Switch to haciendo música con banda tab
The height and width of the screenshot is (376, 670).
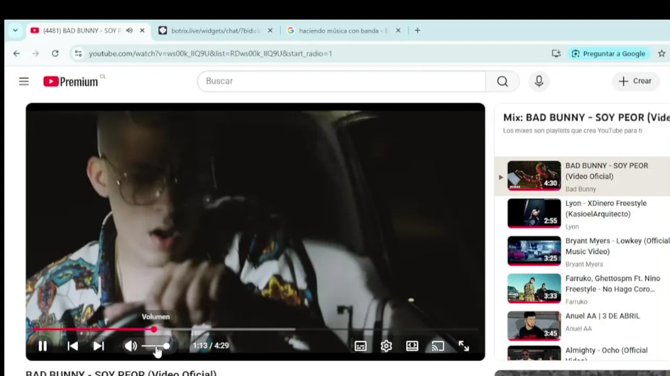(x=343, y=31)
